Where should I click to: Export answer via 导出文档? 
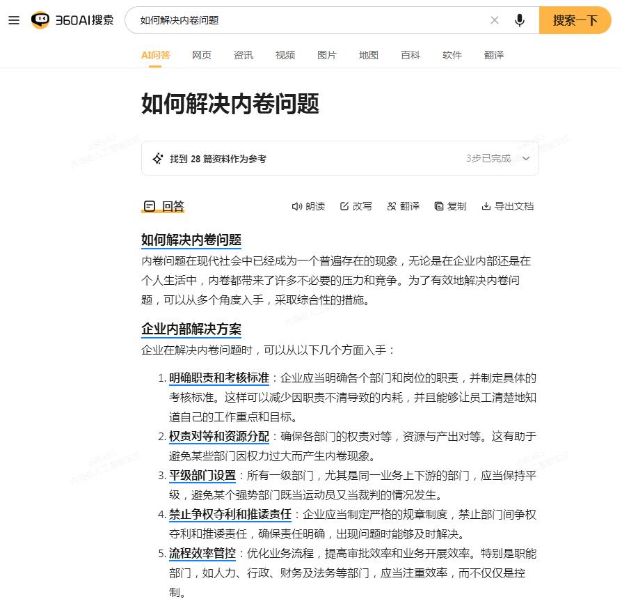click(x=507, y=206)
